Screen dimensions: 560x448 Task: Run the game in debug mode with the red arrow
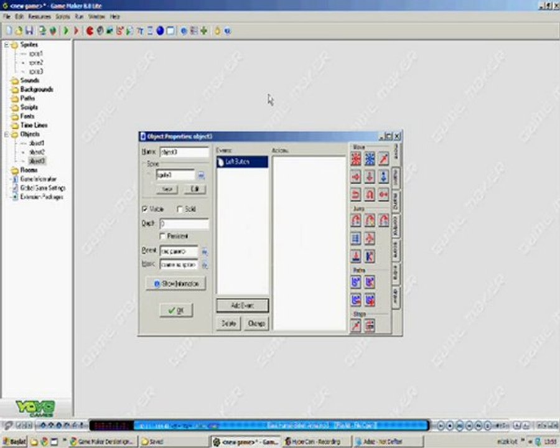click(76, 30)
